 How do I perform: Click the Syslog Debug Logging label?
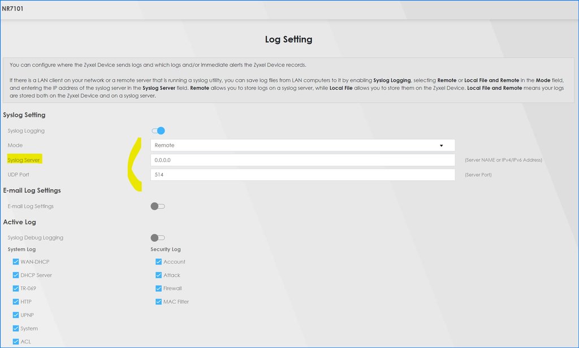[36, 238]
